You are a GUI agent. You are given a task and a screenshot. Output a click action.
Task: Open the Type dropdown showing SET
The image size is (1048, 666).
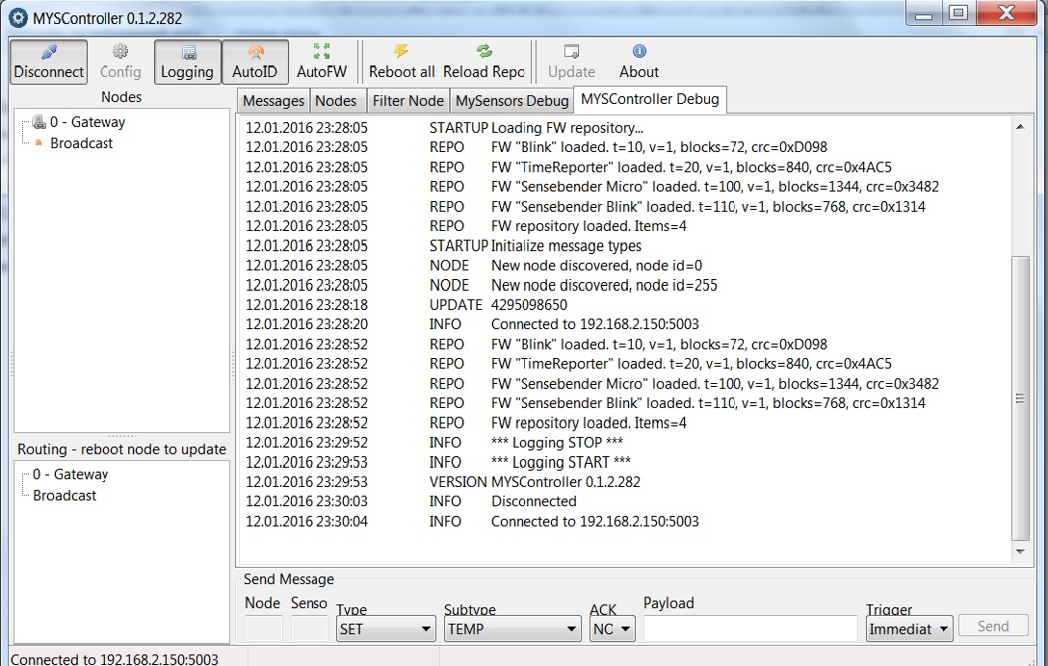386,629
